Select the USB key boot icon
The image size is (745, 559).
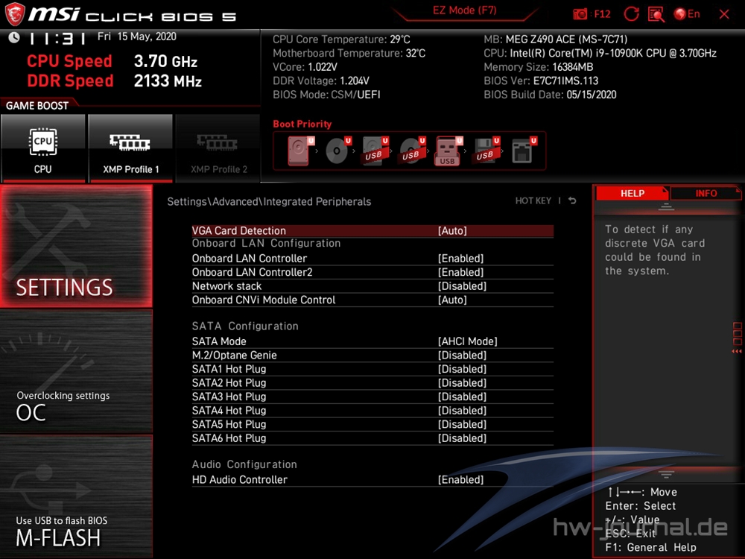pyautogui.click(x=448, y=151)
